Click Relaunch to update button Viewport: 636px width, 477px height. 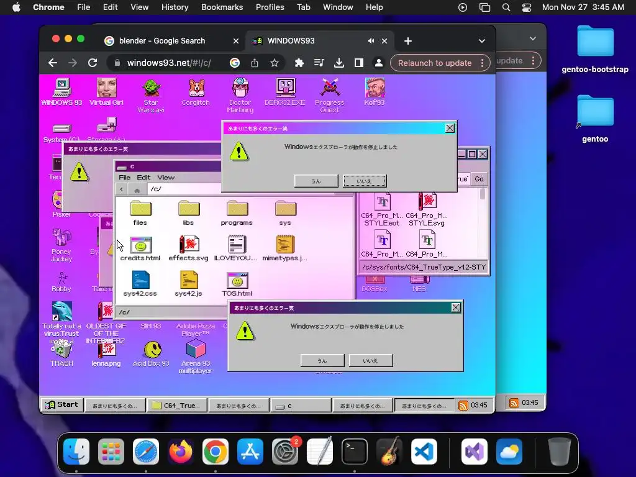(434, 63)
